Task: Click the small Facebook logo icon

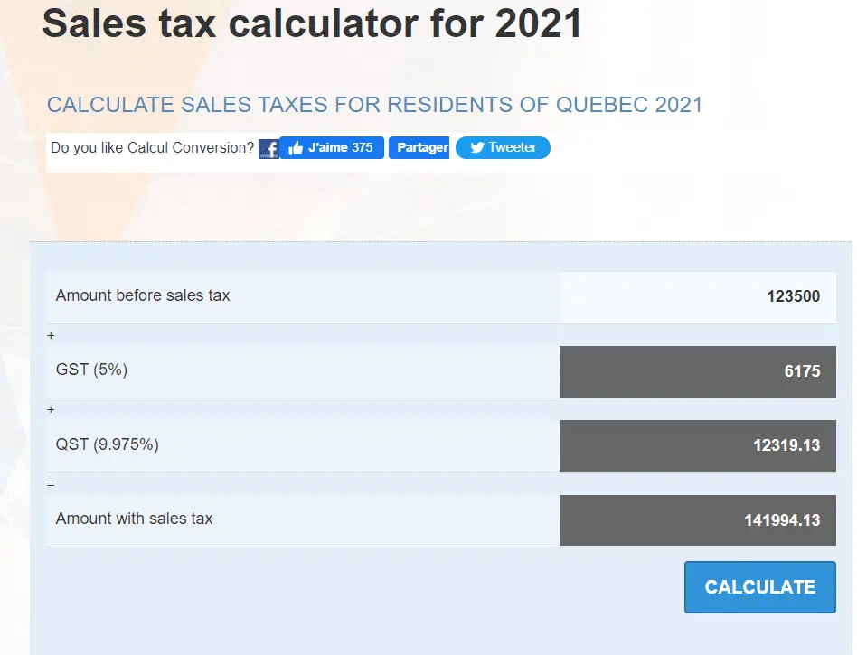Action: click(268, 149)
